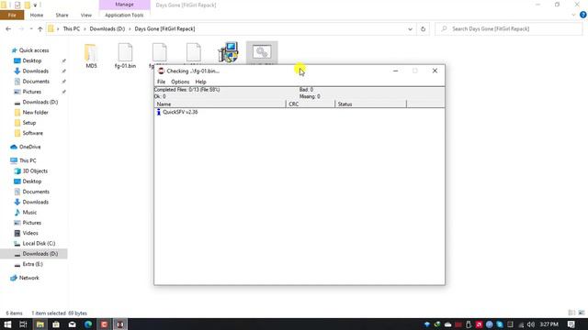Open pinned Desktop under Quick access
The image size is (588, 330).
tap(32, 60)
